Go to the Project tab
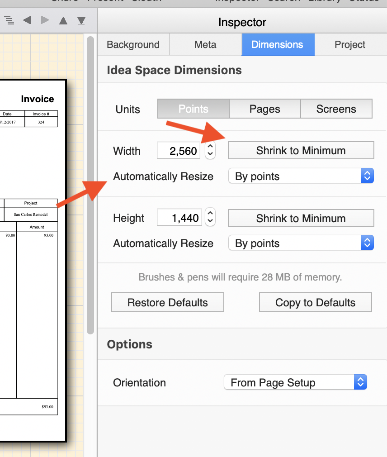This screenshot has width=387, height=457. coord(350,45)
